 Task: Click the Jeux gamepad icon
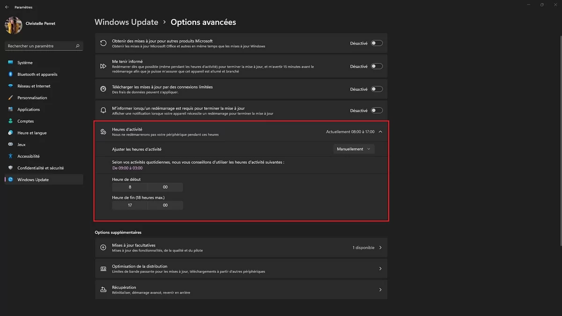11,145
